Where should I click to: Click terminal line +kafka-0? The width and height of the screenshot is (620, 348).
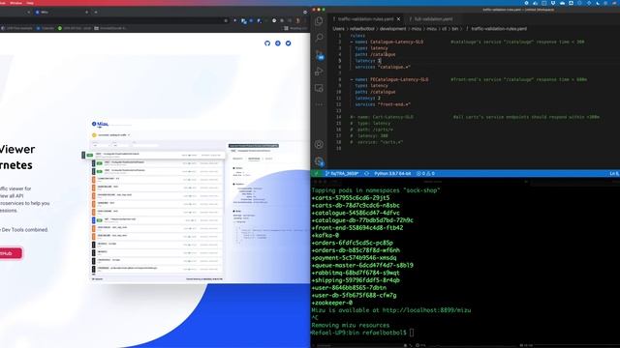coord(325,236)
